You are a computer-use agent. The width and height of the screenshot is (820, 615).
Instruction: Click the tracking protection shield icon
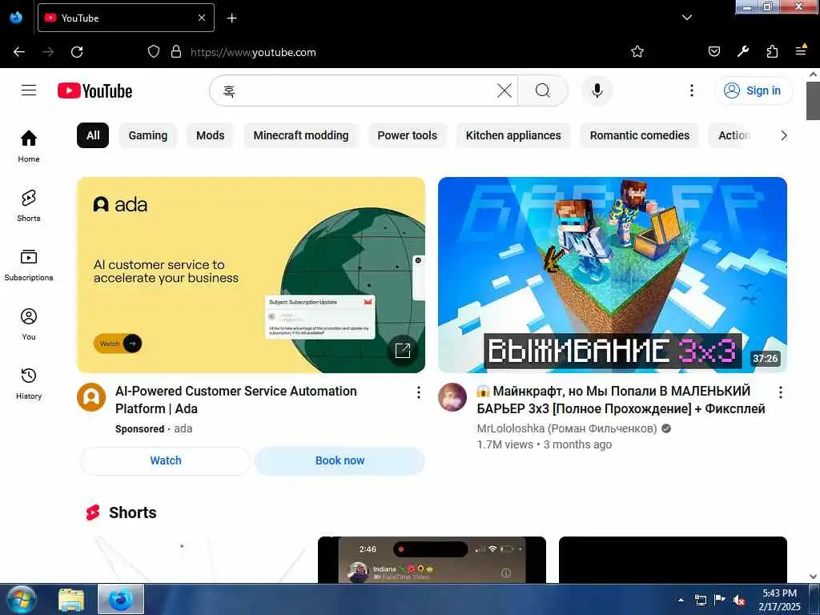[x=153, y=52]
